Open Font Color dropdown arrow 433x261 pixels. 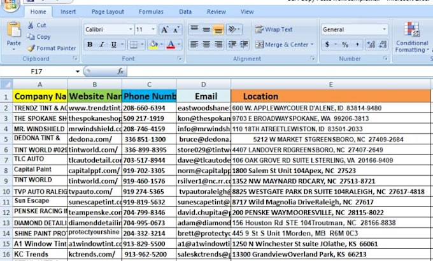[179, 44]
